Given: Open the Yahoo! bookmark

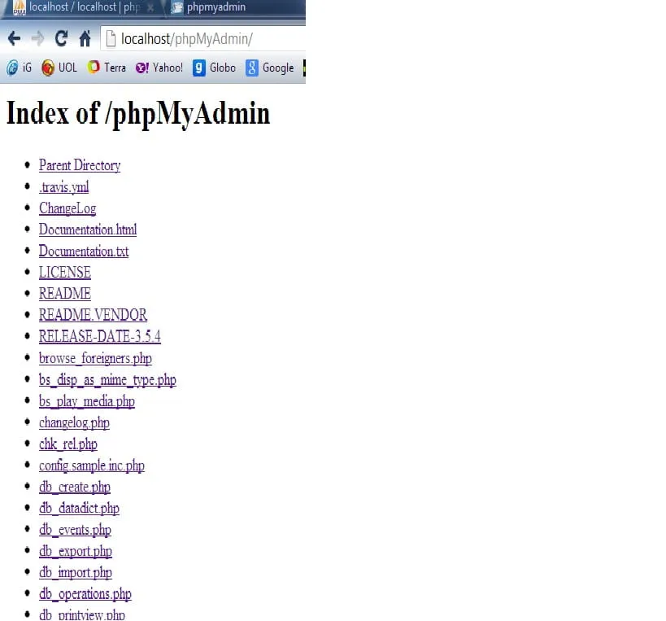Looking at the screenshot, I should (159, 68).
